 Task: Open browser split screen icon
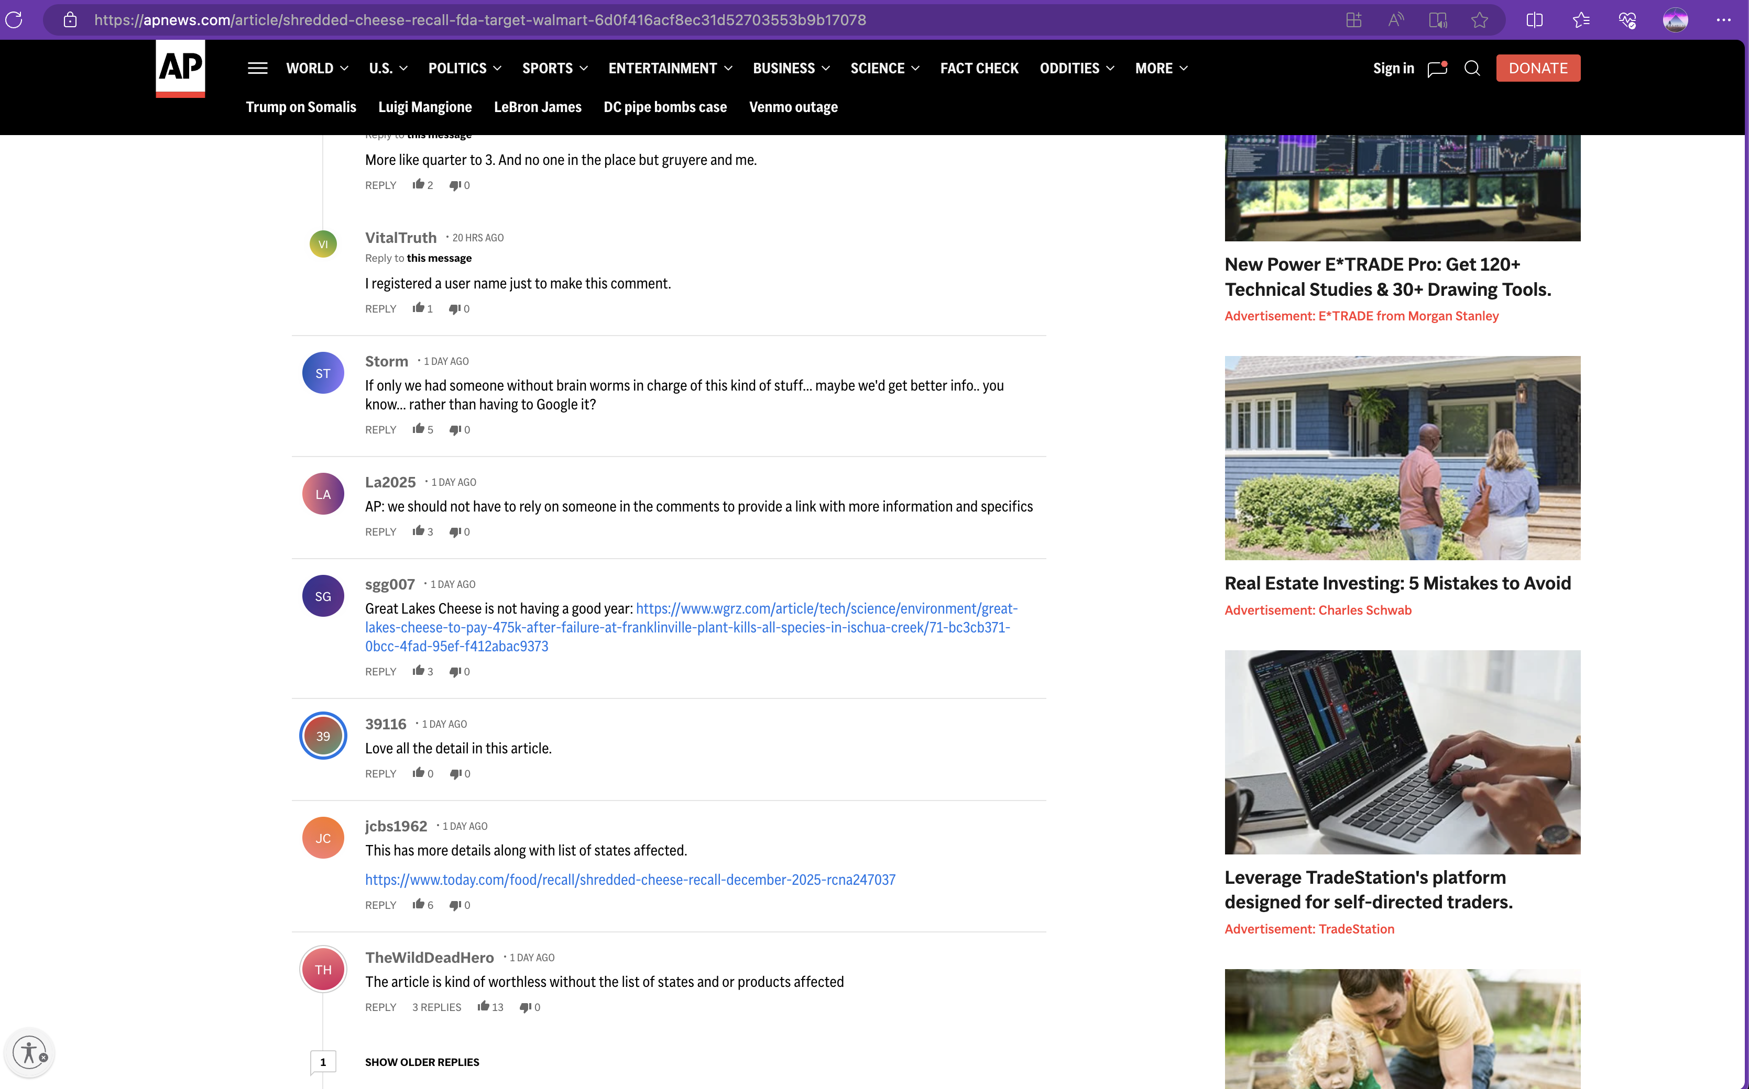(1534, 20)
